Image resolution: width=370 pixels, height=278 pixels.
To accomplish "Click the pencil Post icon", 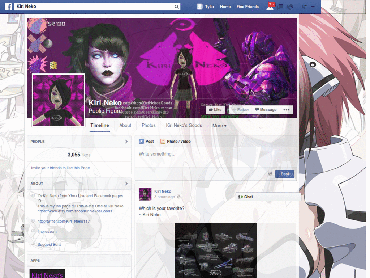I will 141,142.
